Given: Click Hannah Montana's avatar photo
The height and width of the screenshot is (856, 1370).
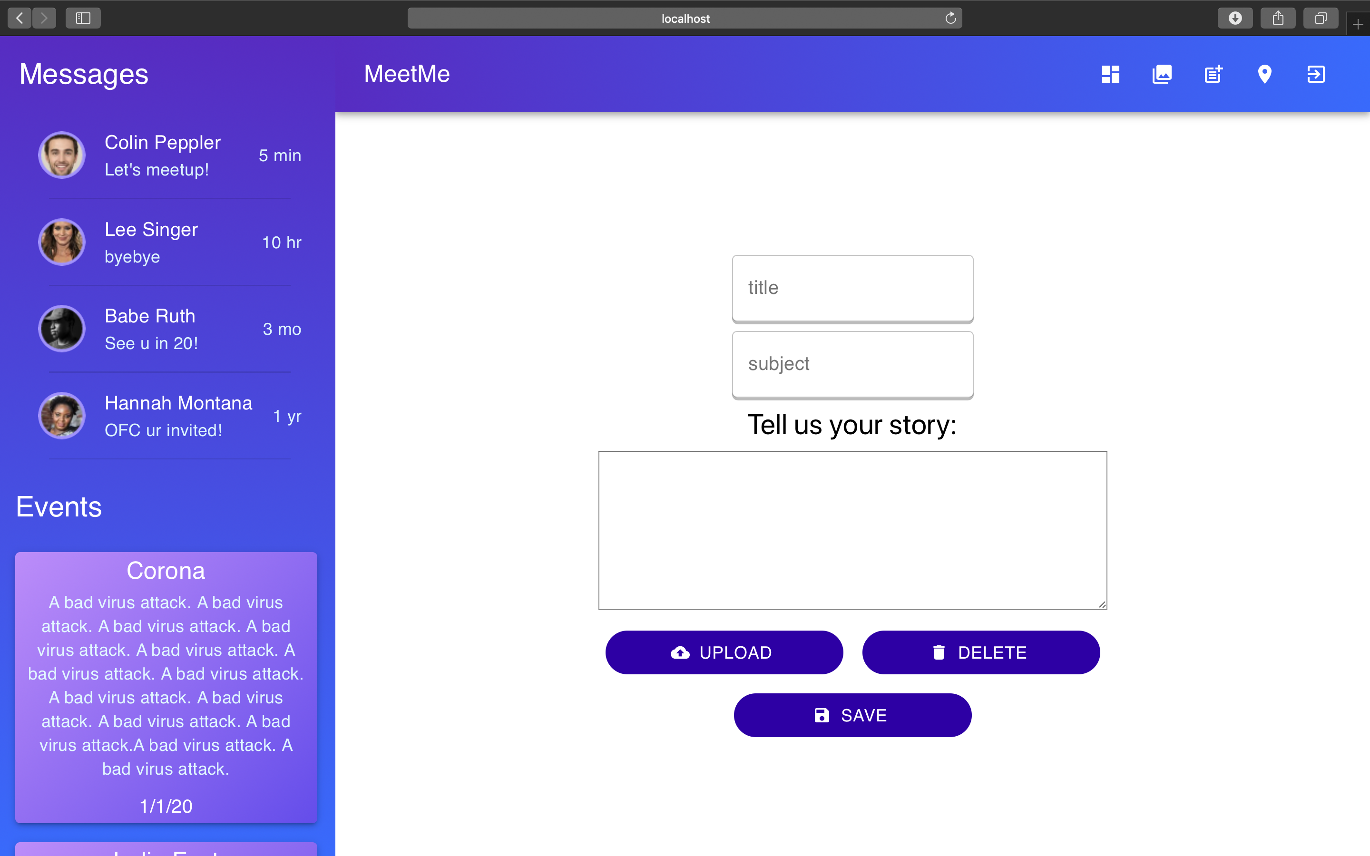Looking at the screenshot, I should click(x=62, y=416).
